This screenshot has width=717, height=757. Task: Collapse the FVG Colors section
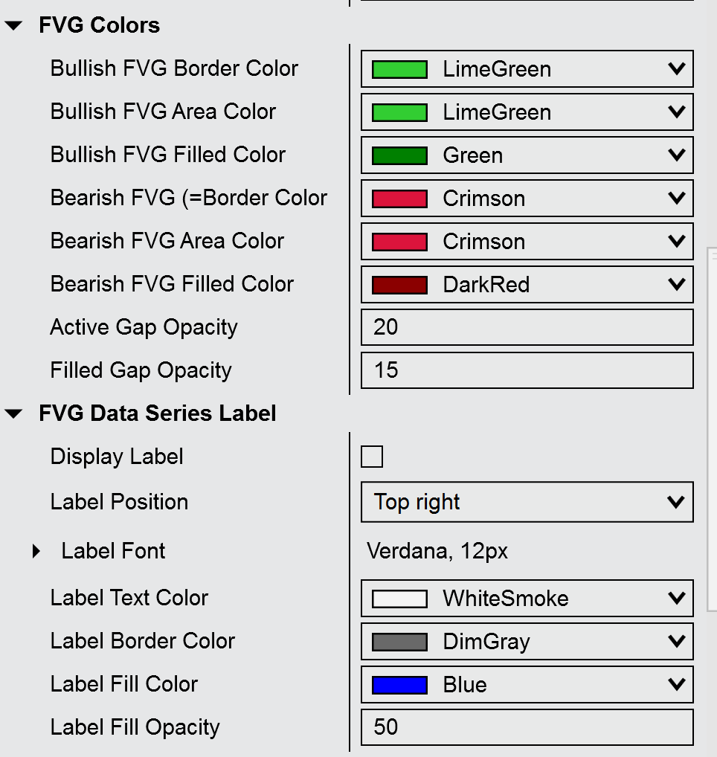14,26
